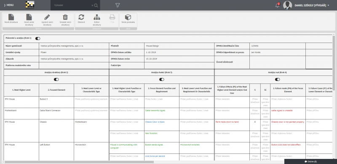Create a Nová struktura
This screenshot has height=164, width=337.
coord(11,19)
